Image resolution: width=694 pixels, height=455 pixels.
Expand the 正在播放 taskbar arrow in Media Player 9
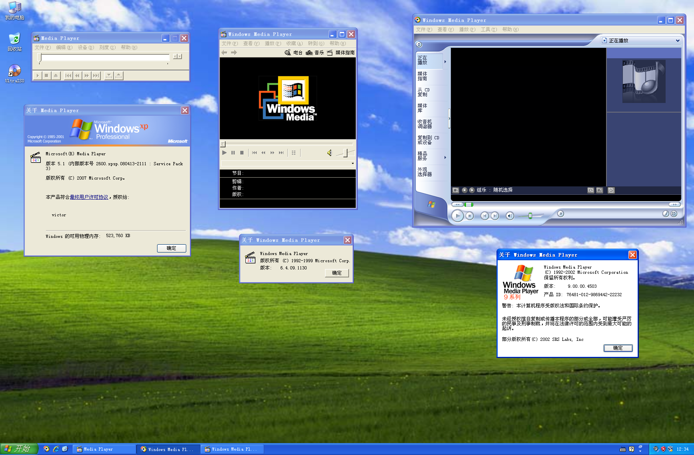point(445,61)
